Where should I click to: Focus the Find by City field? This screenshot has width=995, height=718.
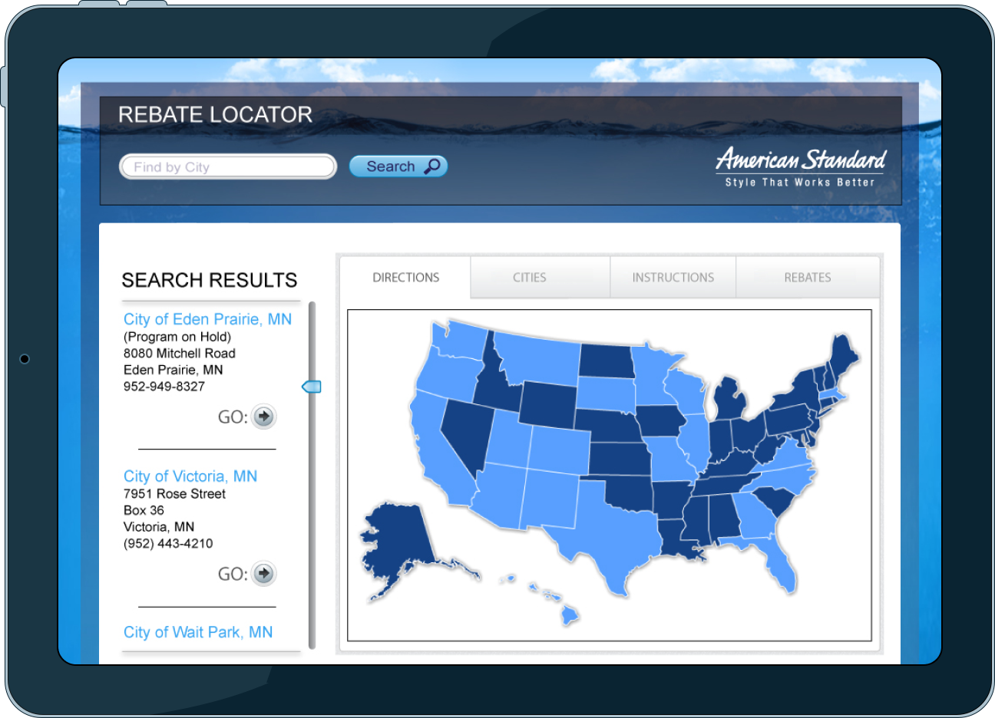pyautogui.click(x=228, y=167)
